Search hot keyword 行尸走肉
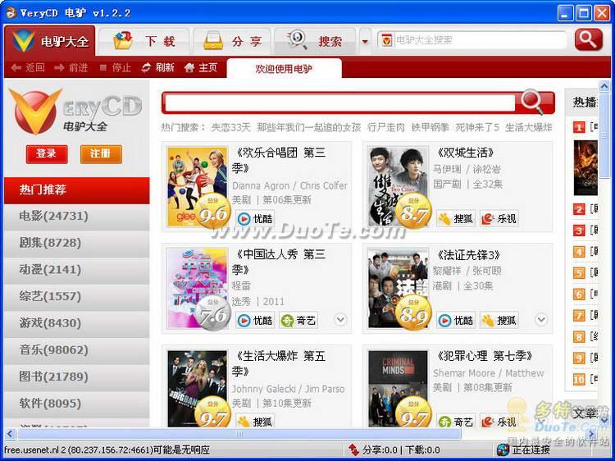The width and height of the screenshot is (615, 461). click(386, 127)
